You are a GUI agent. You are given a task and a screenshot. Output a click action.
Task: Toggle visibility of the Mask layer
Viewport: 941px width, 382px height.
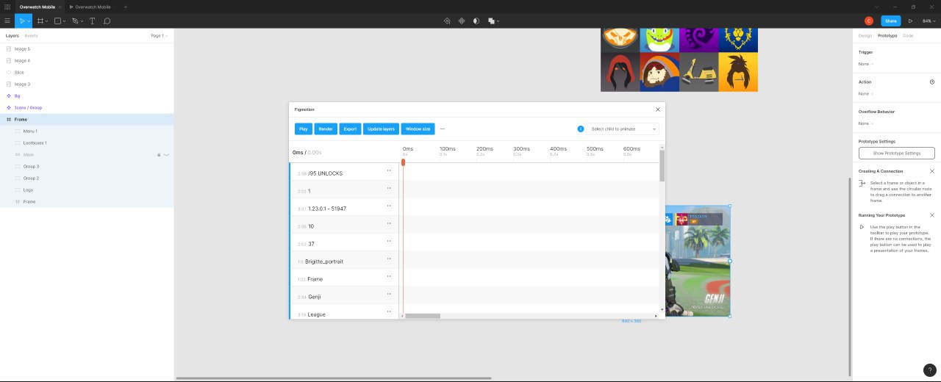[167, 154]
